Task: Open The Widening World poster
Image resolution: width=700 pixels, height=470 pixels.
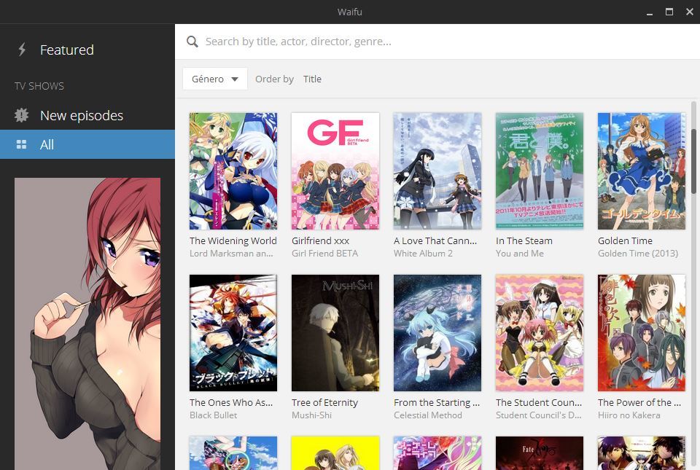Action: tap(233, 171)
